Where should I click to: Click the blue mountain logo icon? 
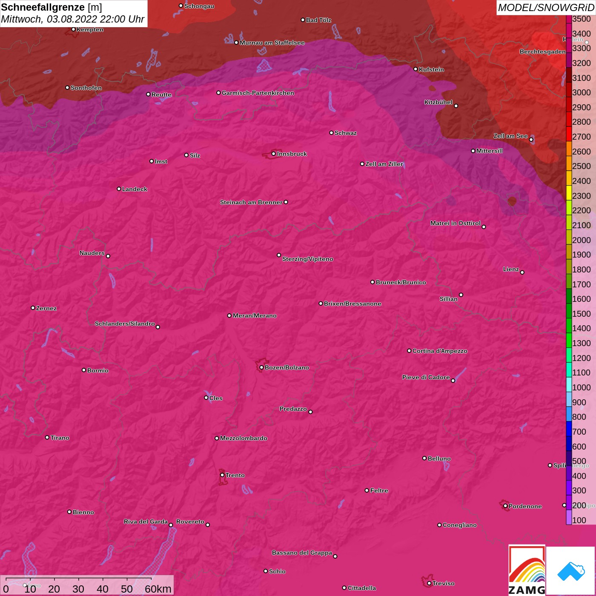570,571
